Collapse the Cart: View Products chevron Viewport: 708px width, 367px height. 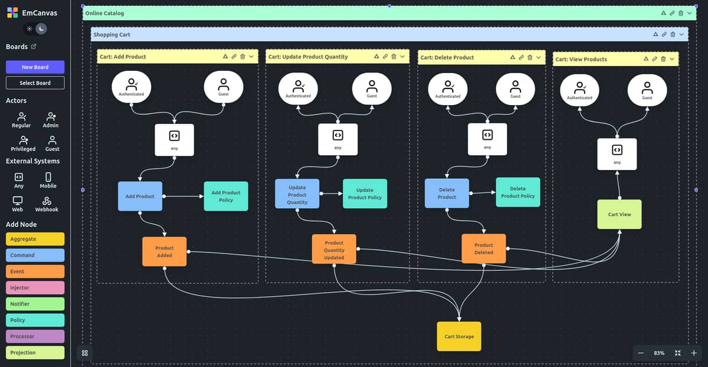point(672,59)
